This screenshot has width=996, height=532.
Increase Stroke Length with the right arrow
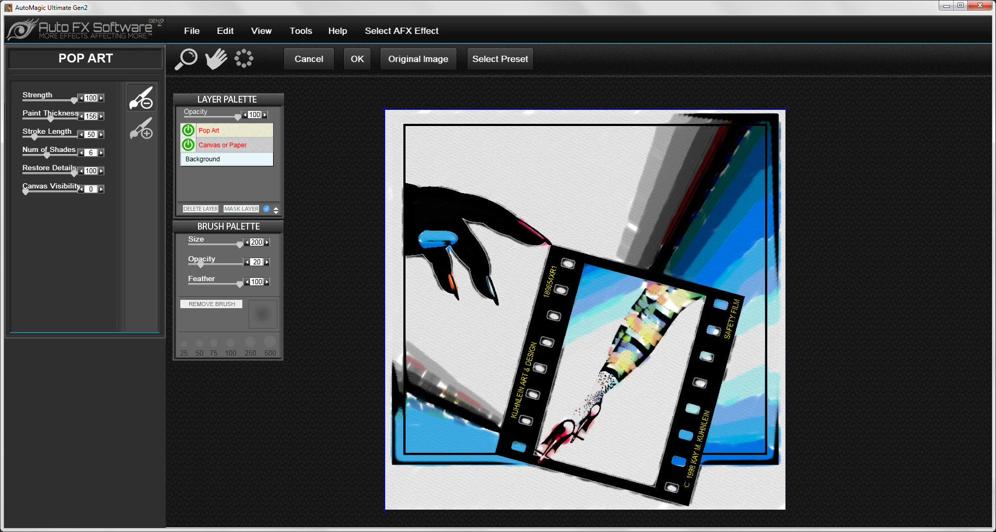(x=102, y=134)
